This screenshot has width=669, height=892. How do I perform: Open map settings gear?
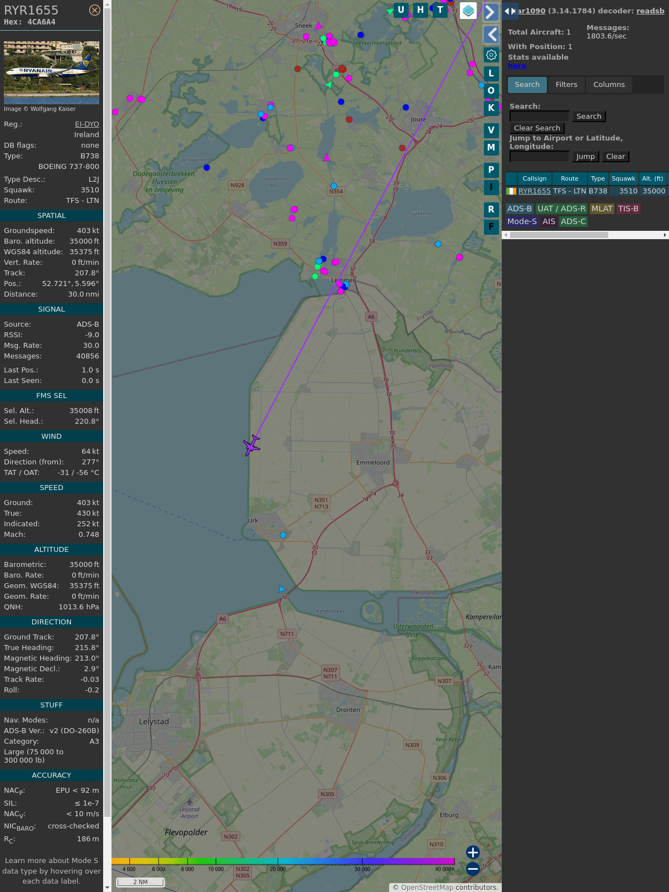point(491,55)
